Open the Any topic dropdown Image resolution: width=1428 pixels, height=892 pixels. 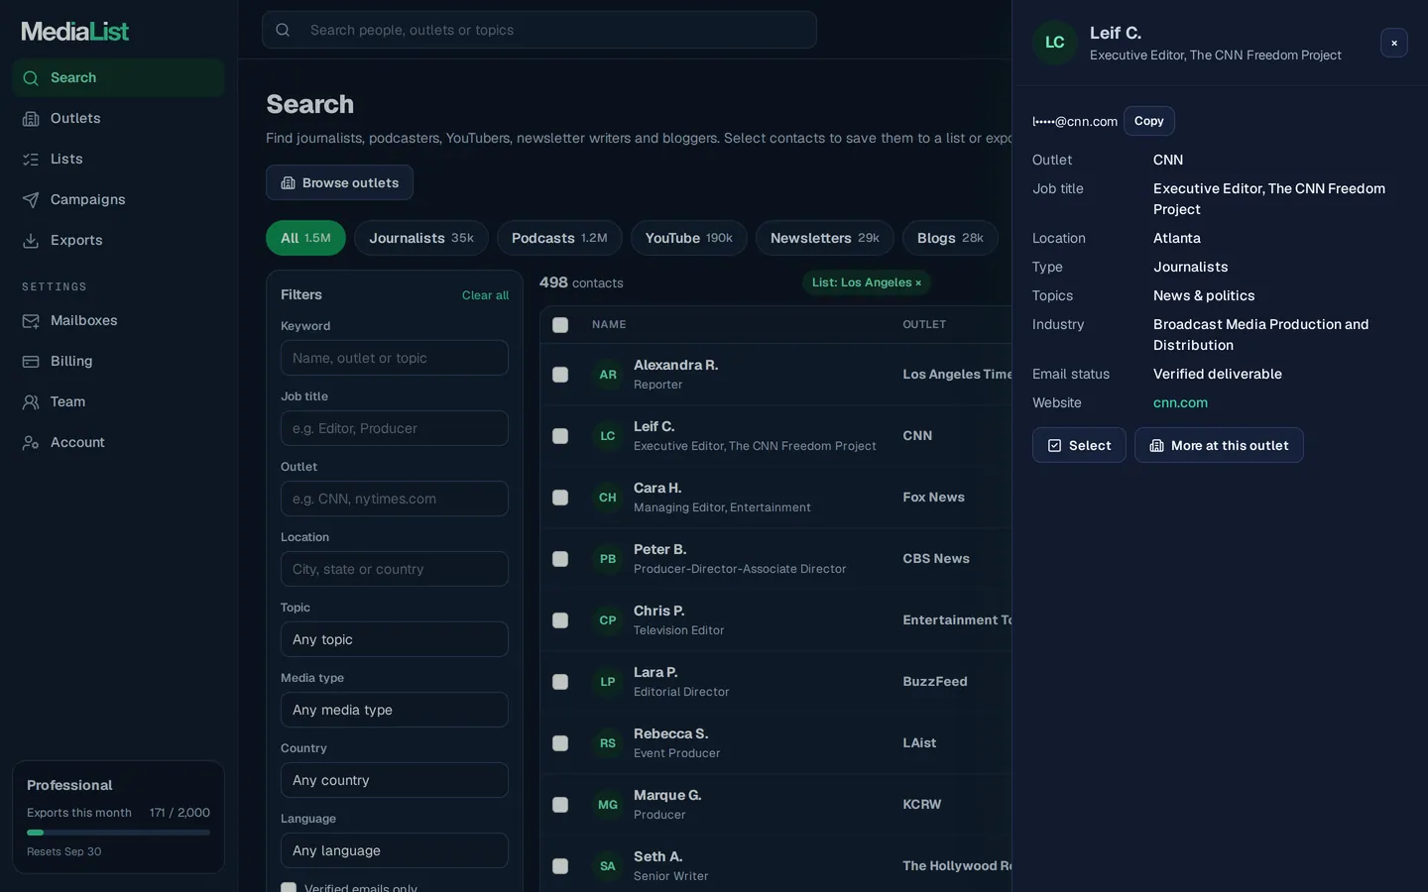point(395,639)
